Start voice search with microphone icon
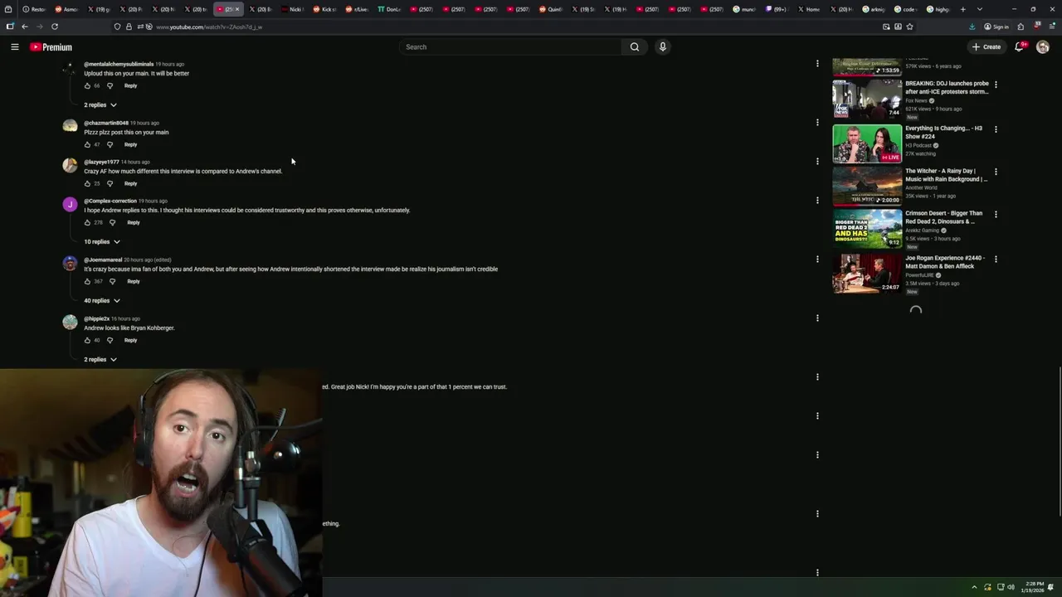Viewport: 1062px width, 597px height. 662,47
